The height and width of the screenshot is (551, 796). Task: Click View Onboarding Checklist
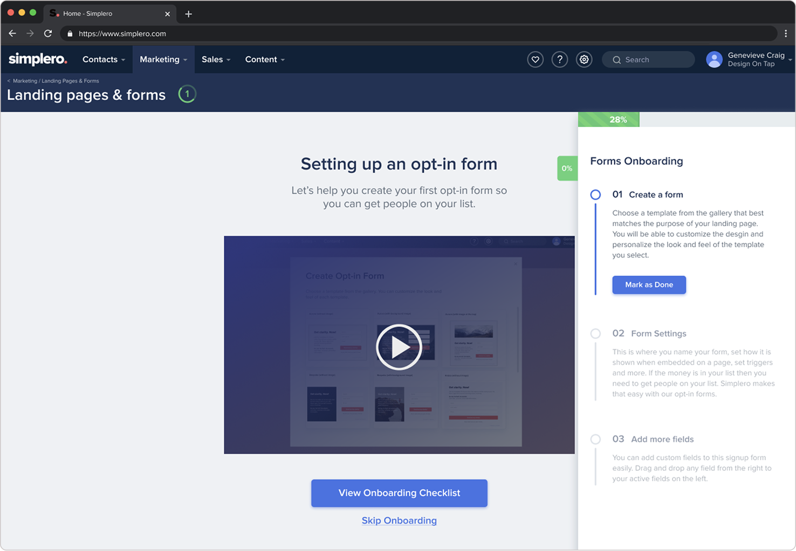(399, 493)
